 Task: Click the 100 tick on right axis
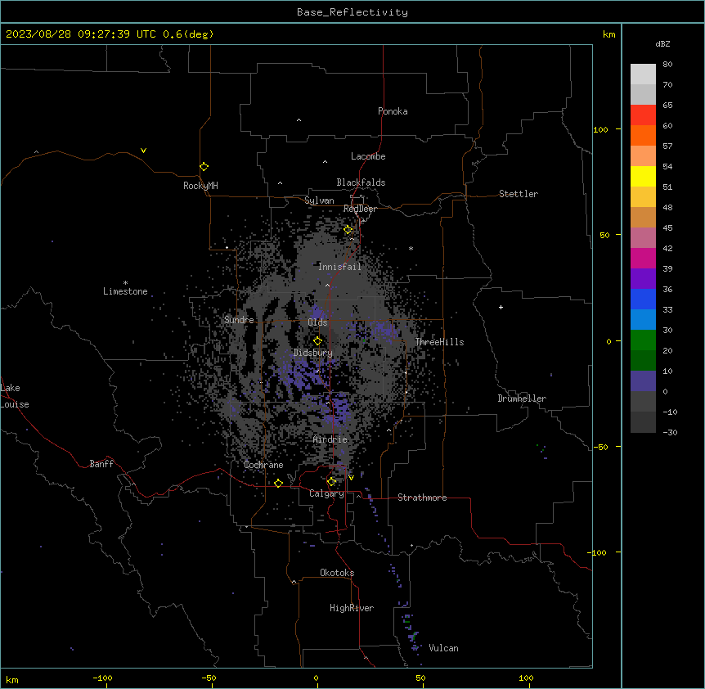[600, 129]
